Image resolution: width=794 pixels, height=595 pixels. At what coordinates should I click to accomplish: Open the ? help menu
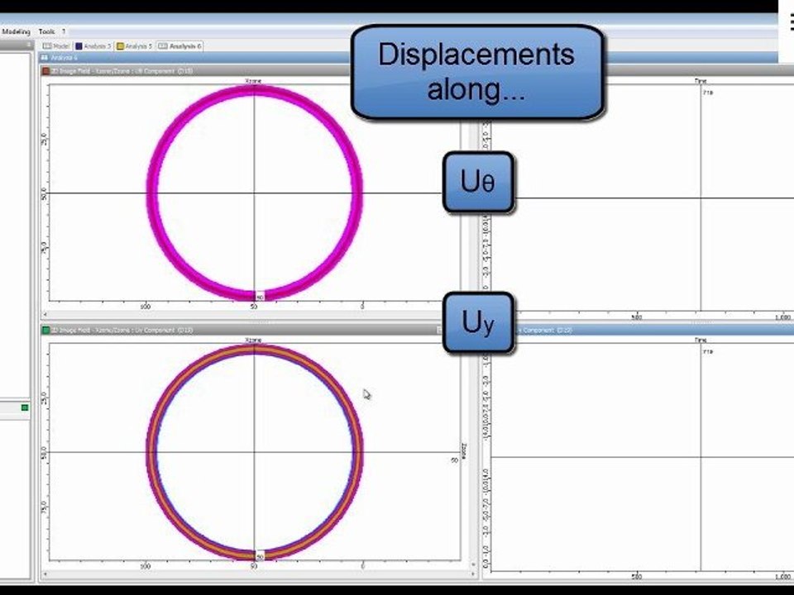coord(64,31)
